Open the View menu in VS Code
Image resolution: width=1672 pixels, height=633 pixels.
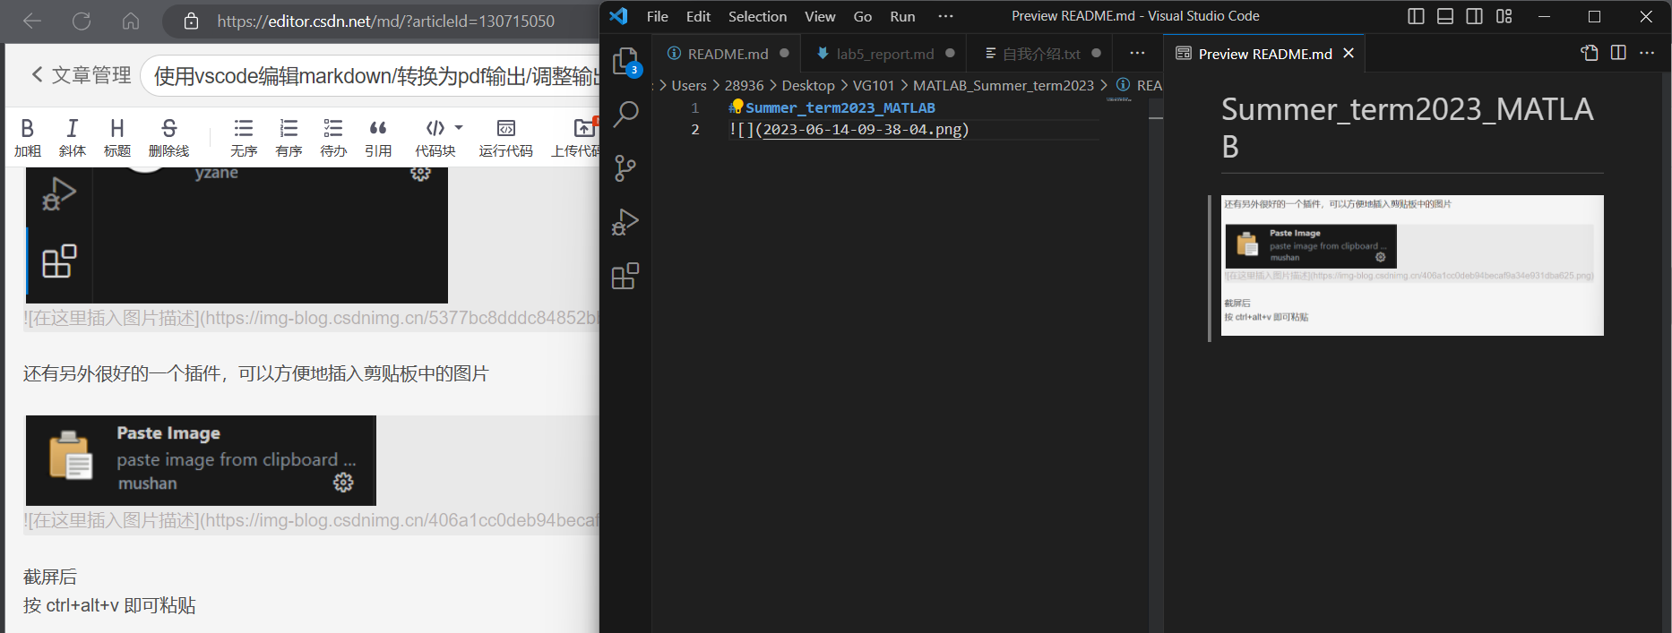click(x=820, y=16)
